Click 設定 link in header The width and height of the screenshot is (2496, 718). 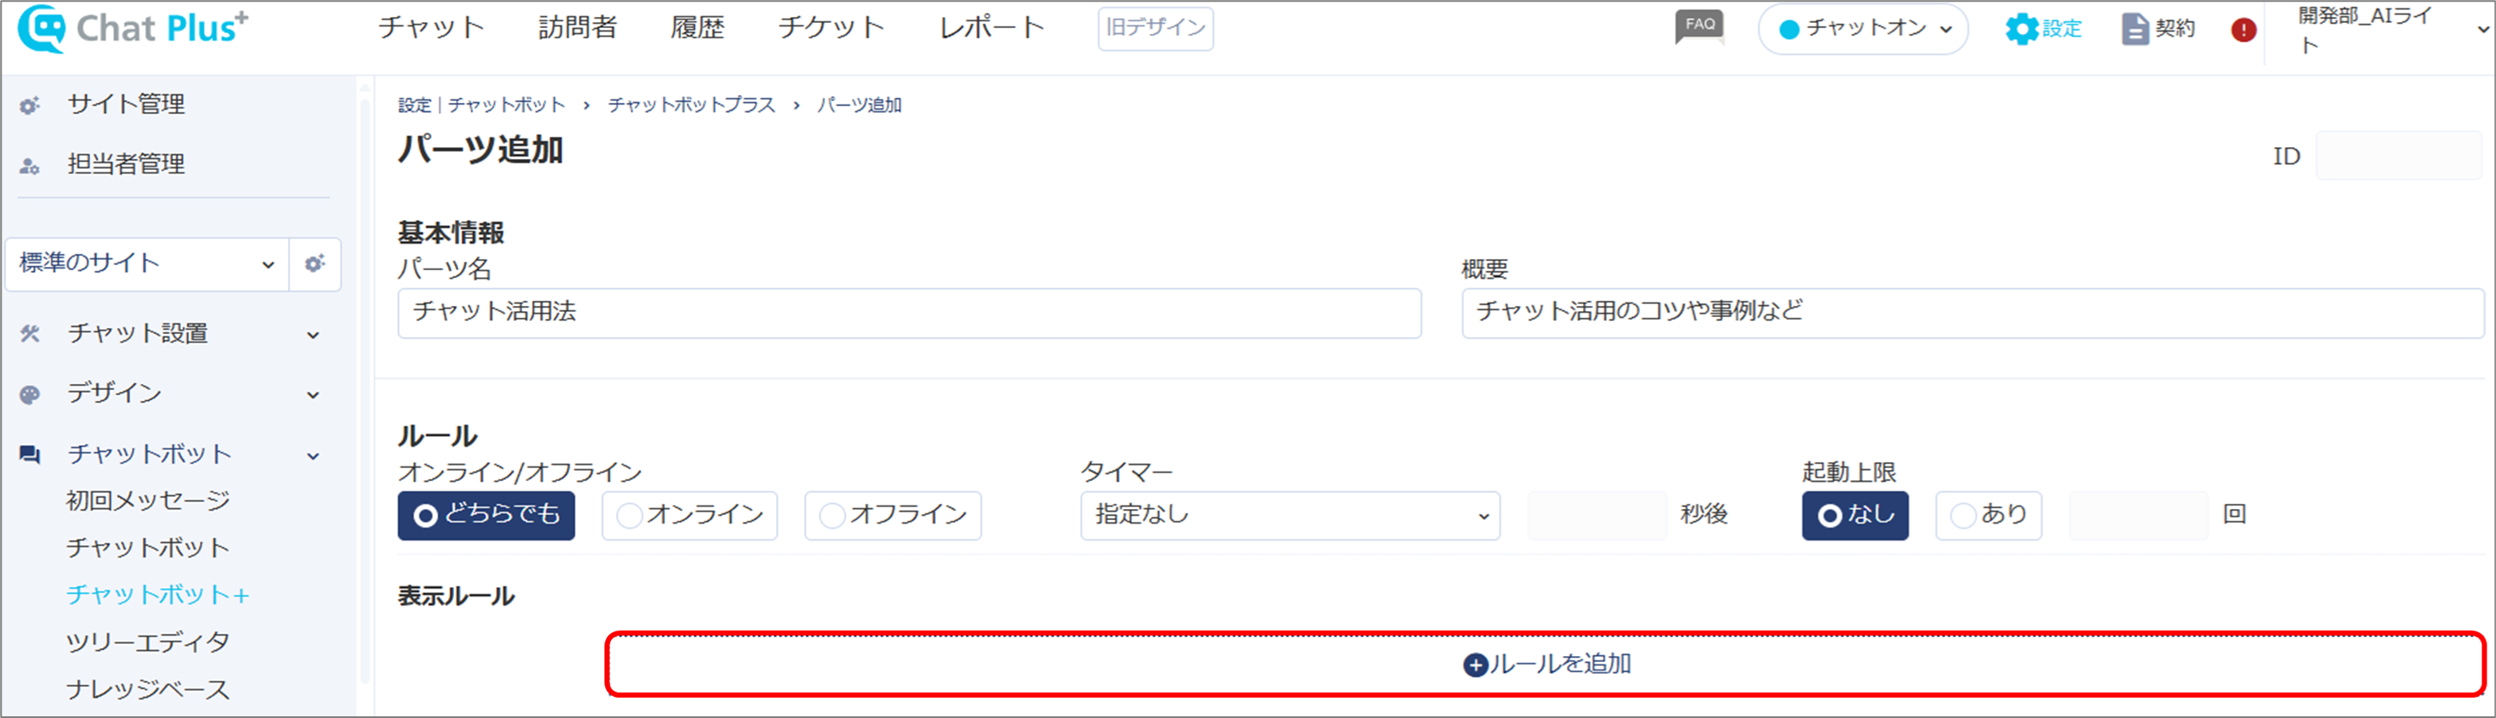tap(2062, 29)
